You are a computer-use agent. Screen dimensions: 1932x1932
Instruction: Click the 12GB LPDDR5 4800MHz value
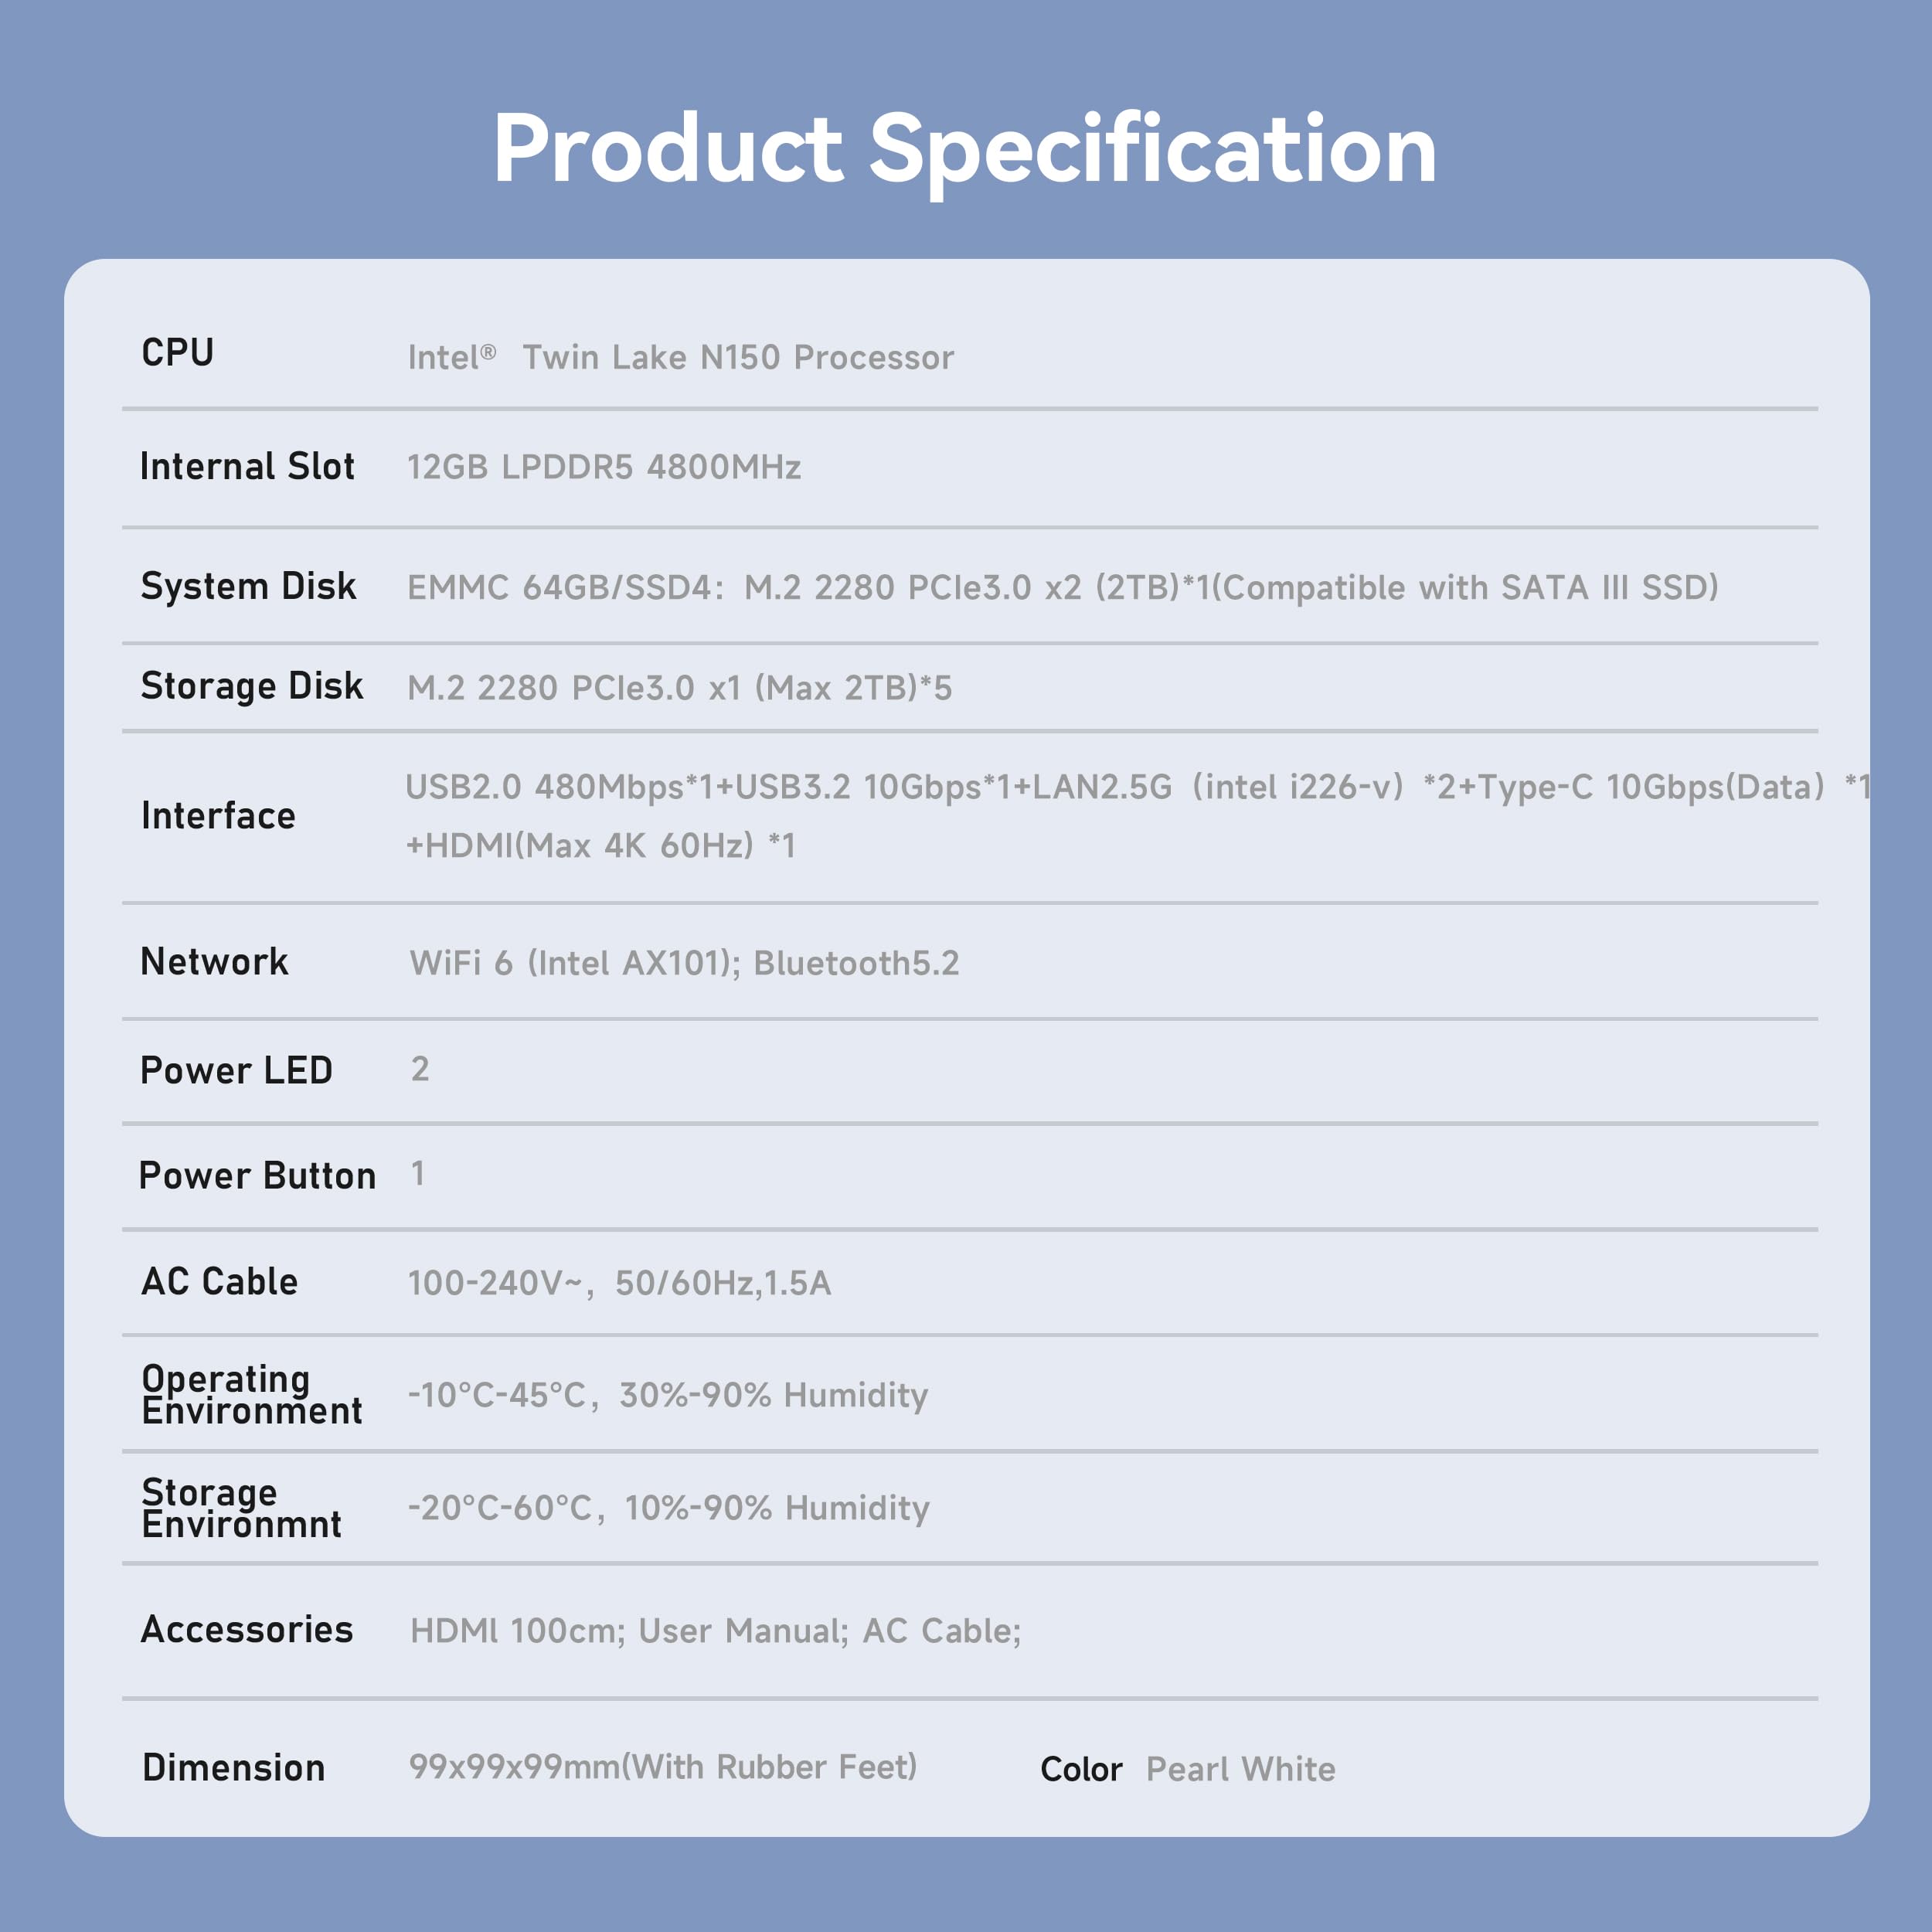pyautogui.click(x=604, y=468)
